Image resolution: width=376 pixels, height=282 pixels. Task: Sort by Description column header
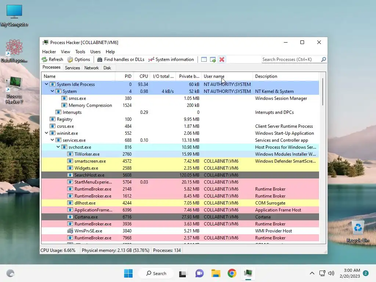[x=286, y=76]
